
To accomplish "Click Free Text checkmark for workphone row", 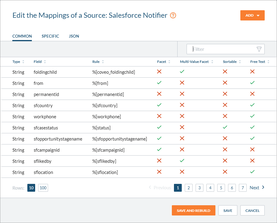I will click(252, 116).
